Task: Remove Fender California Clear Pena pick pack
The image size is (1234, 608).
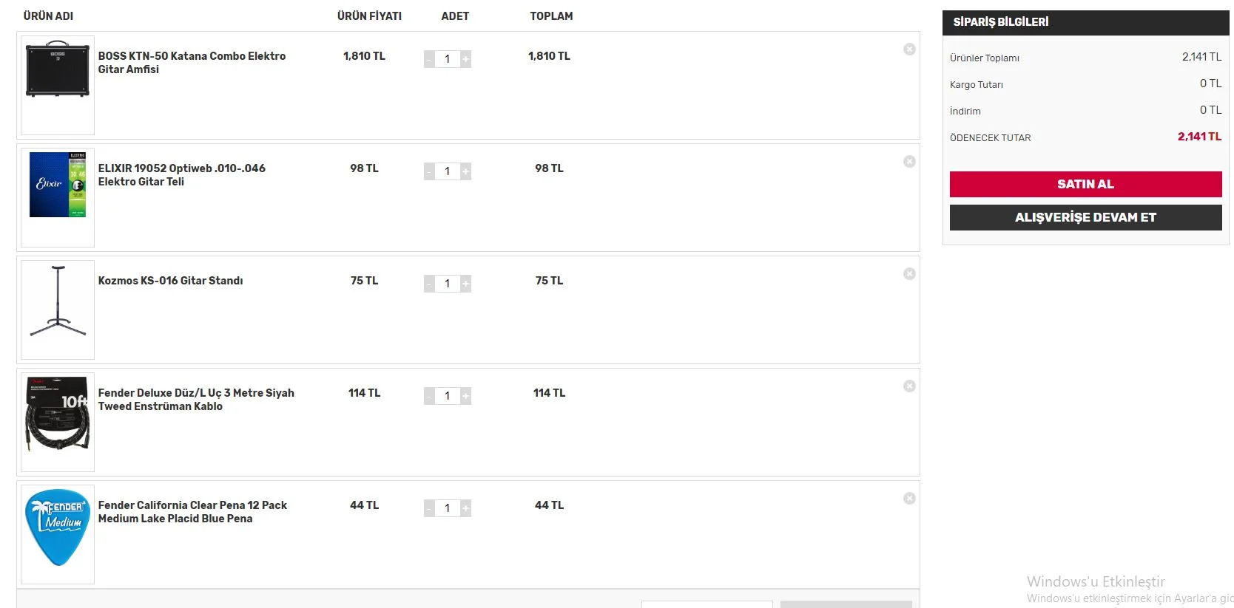Action: [909, 499]
